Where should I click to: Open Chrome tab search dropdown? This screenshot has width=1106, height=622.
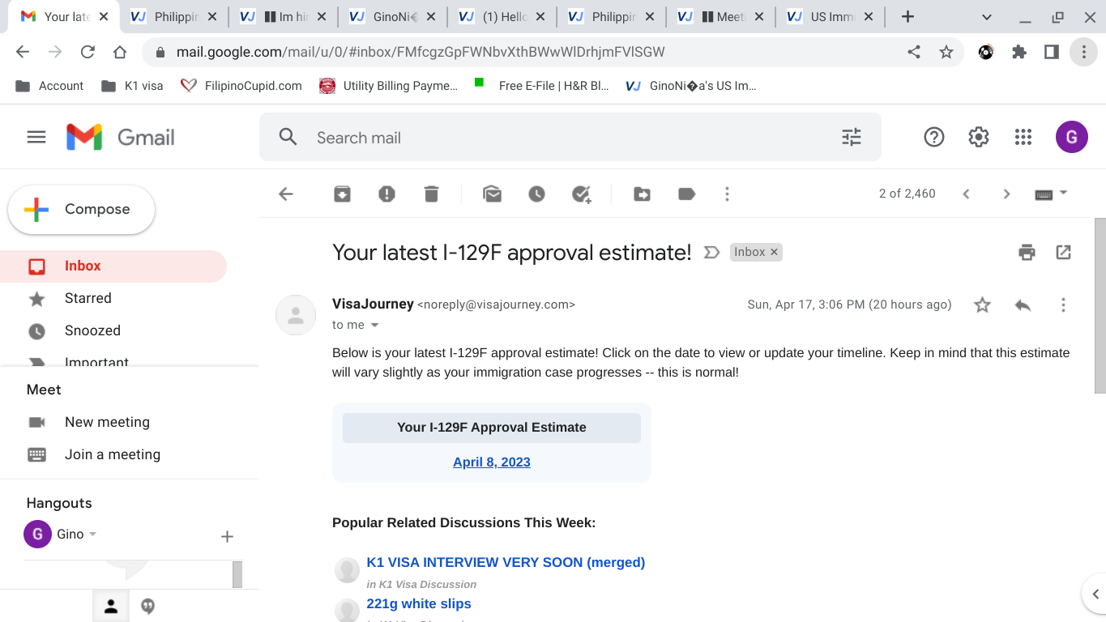[987, 16]
